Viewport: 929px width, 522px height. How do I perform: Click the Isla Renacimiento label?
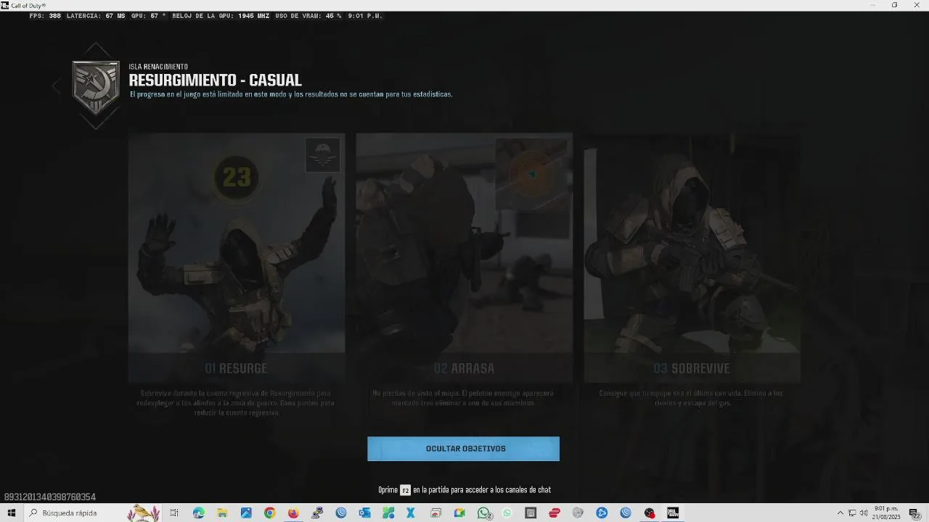[158, 67]
